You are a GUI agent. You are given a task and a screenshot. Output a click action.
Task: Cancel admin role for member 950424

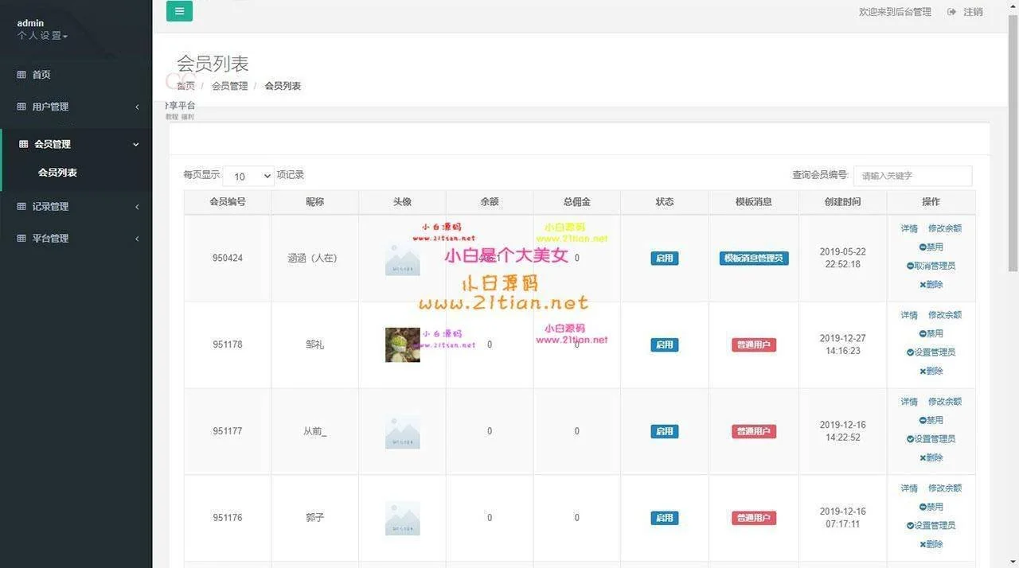931,266
